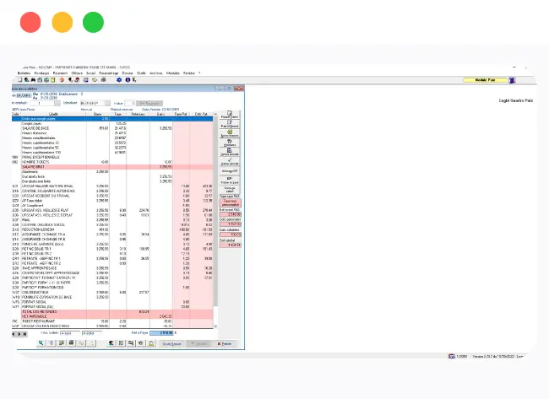Click the Retenues column header
Screen dimensions: 549x399
click(138, 114)
